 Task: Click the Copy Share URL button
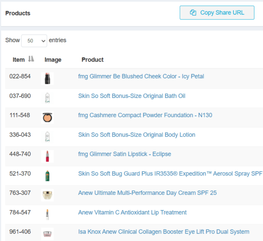(x=217, y=13)
